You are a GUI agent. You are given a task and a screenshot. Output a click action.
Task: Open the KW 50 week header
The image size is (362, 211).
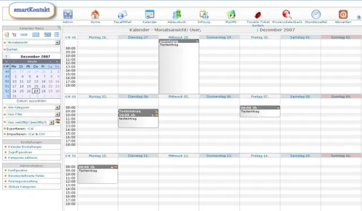click(70, 156)
